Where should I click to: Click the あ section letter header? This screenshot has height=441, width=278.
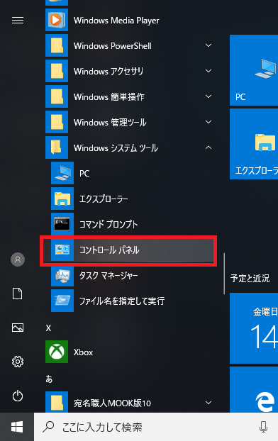click(x=49, y=379)
